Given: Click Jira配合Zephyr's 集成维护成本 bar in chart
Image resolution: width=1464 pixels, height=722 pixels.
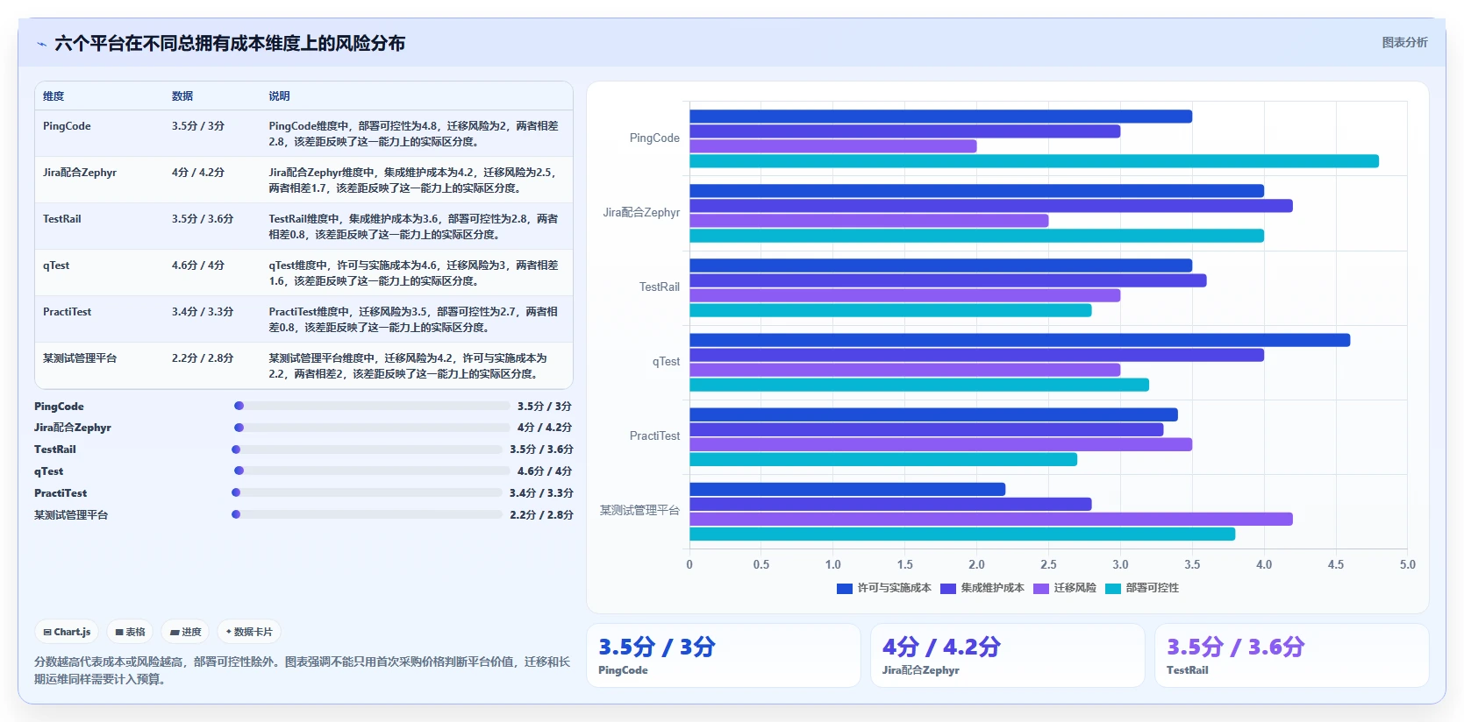Looking at the screenshot, I should click(x=991, y=206).
